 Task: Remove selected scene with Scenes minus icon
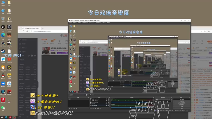click(72, 108)
